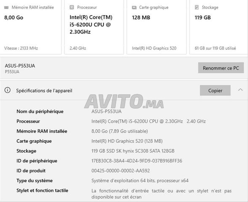This screenshot has width=248, height=202.
Task: Select the ID de produit value 00425-00000-00002-AA592
Action: click(x=120, y=170)
